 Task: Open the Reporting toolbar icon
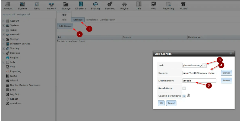(168, 6)
